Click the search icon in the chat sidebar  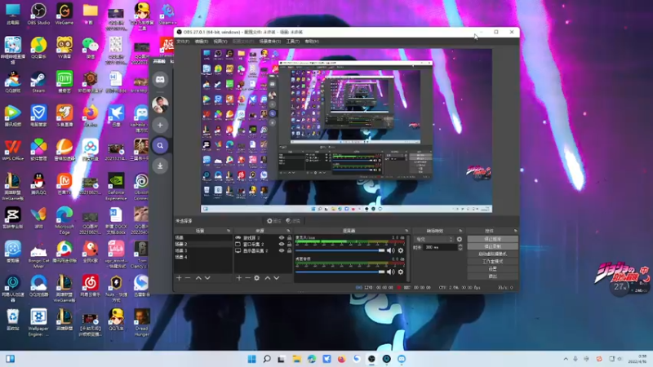point(160,146)
